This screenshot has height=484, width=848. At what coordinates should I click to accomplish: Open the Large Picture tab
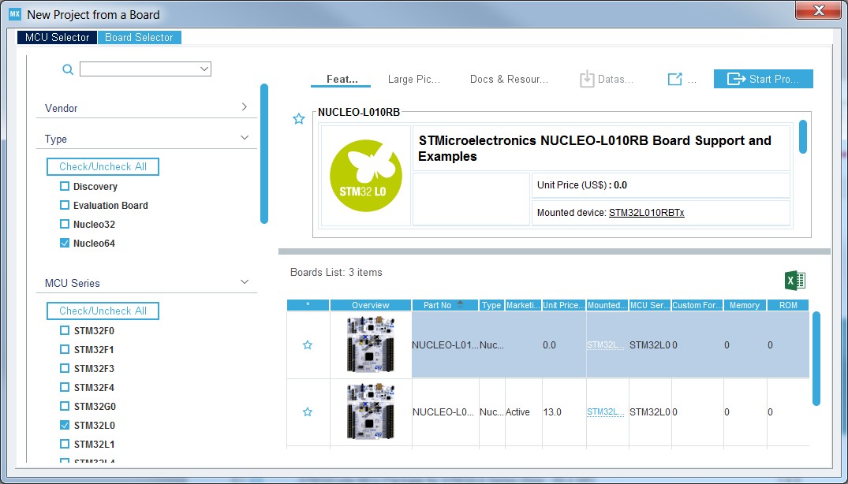click(414, 80)
